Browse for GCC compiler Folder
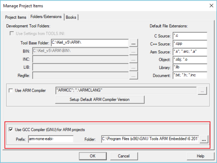217x163 pixels. tap(204, 139)
